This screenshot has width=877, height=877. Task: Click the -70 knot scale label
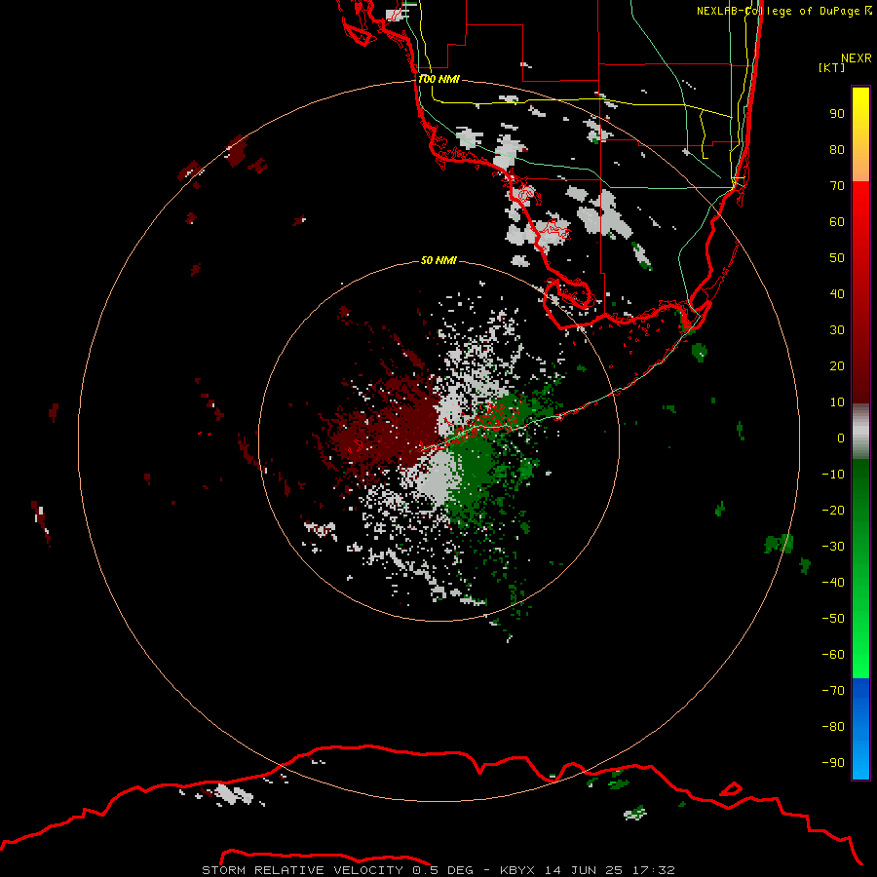click(833, 691)
